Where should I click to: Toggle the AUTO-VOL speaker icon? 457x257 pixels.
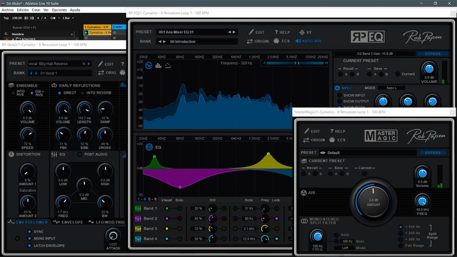(298, 41)
